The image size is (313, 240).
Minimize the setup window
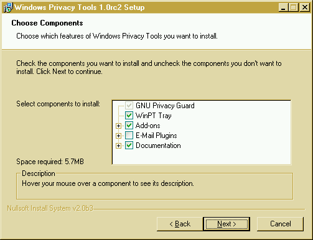(x=283, y=7)
